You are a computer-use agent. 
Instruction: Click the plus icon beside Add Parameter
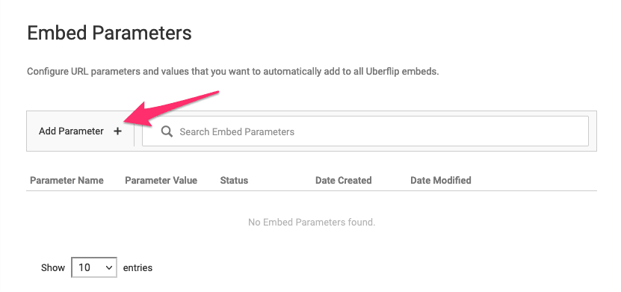tap(117, 131)
